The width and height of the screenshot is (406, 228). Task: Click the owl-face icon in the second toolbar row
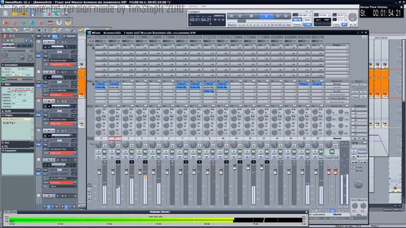coord(68,23)
